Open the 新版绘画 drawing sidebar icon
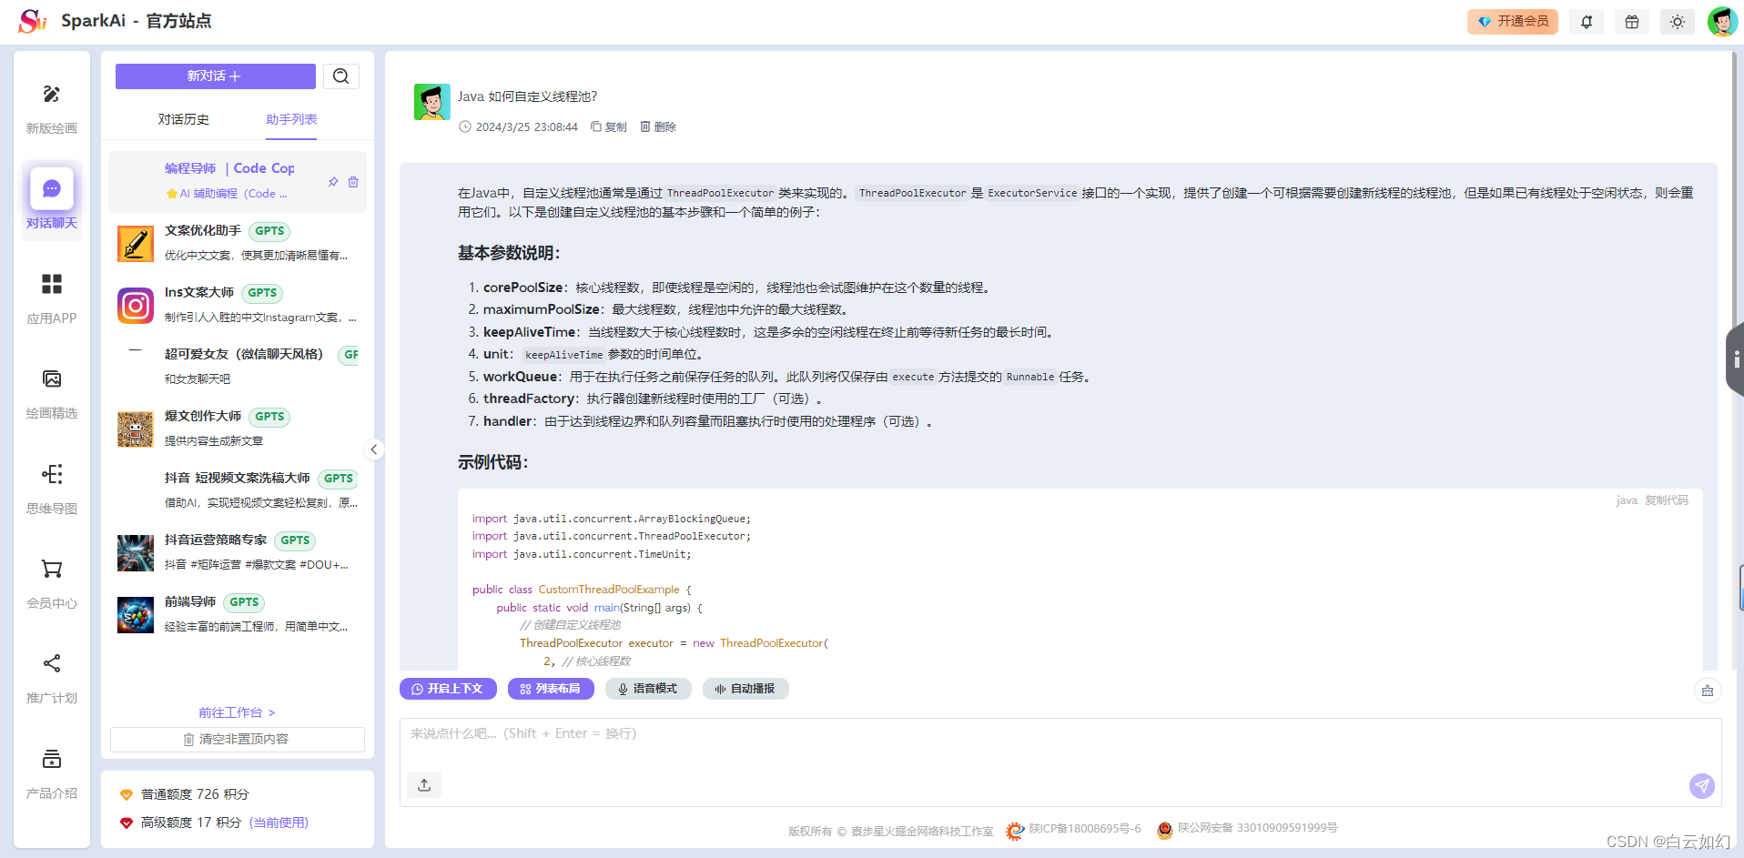 (52, 95)
